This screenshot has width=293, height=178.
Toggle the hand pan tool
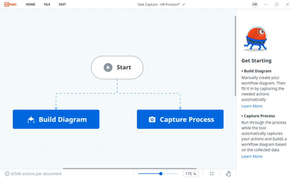228,174
